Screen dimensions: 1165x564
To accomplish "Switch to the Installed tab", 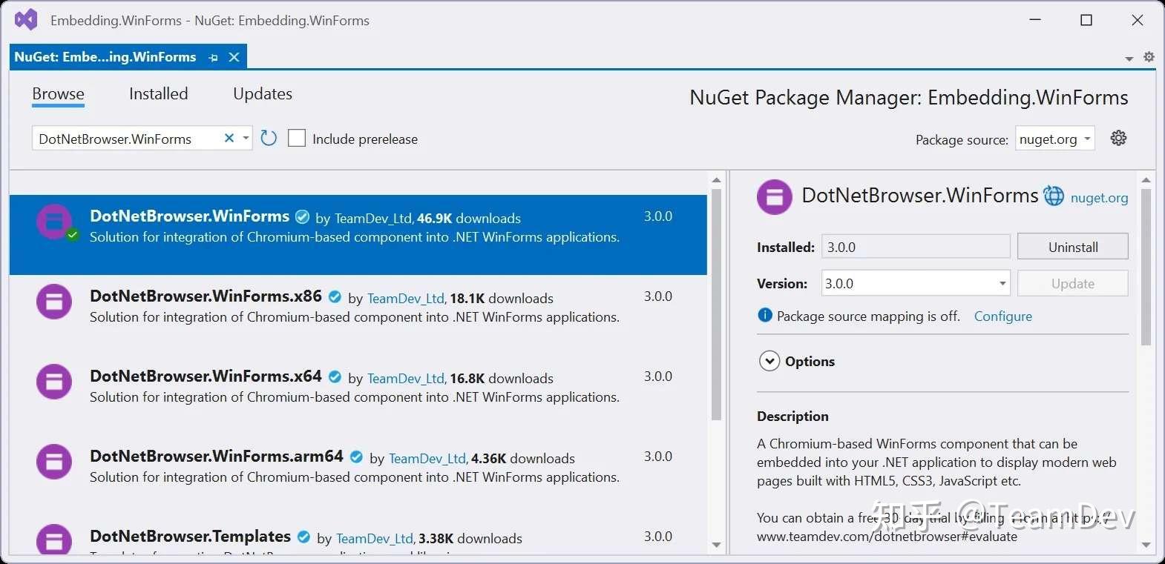I will 159,93.
